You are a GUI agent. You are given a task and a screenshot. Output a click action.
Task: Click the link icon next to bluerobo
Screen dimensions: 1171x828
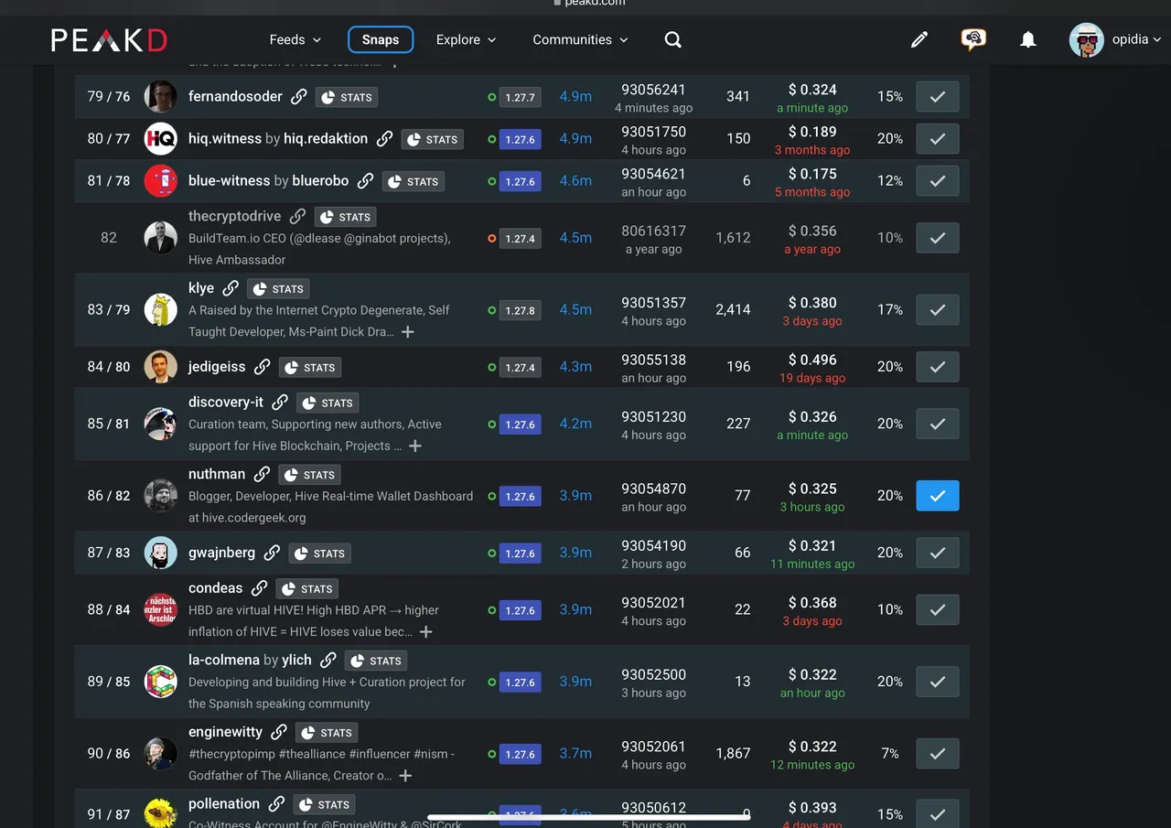point(366,180)
